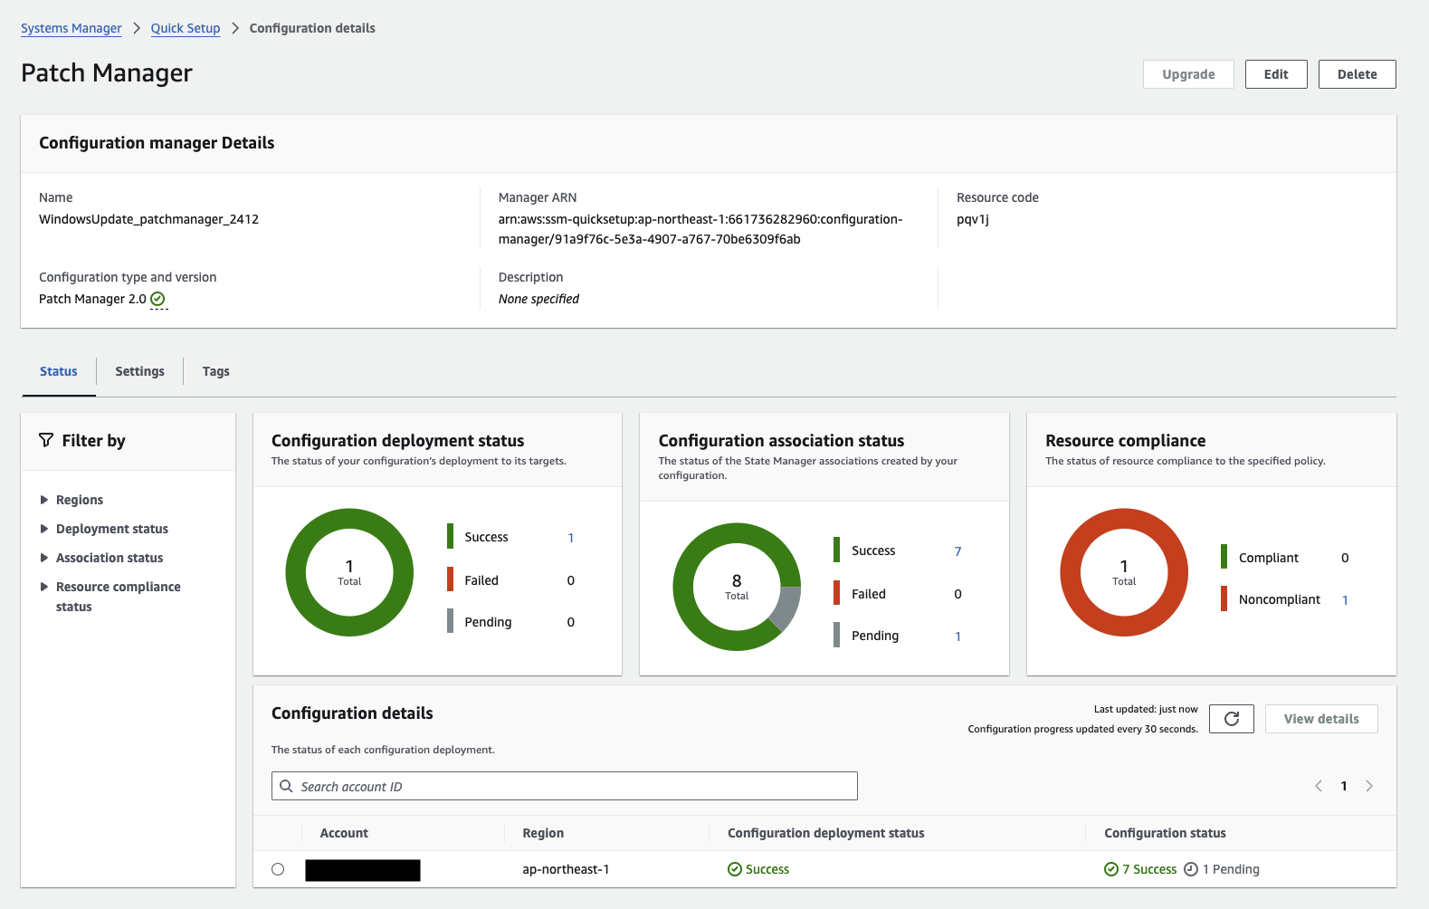The width and height of the screenshot is (1429, 909).
Task: Click the Upgrade button
Action: click(x=1188, y=74)
